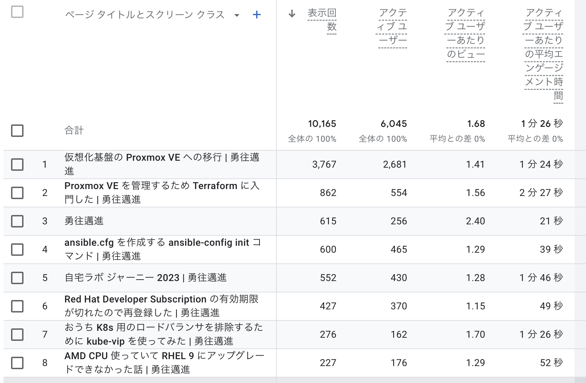Toggle the select-all checkbox in header

(17, 12)
